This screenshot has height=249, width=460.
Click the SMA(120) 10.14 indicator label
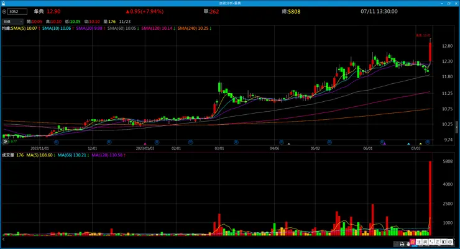pyautogui.click(x=157, y=29)
